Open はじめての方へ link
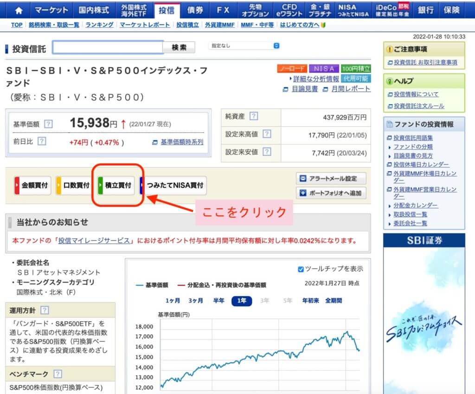This screenshot has width=475, height=394. coord(300,25)
